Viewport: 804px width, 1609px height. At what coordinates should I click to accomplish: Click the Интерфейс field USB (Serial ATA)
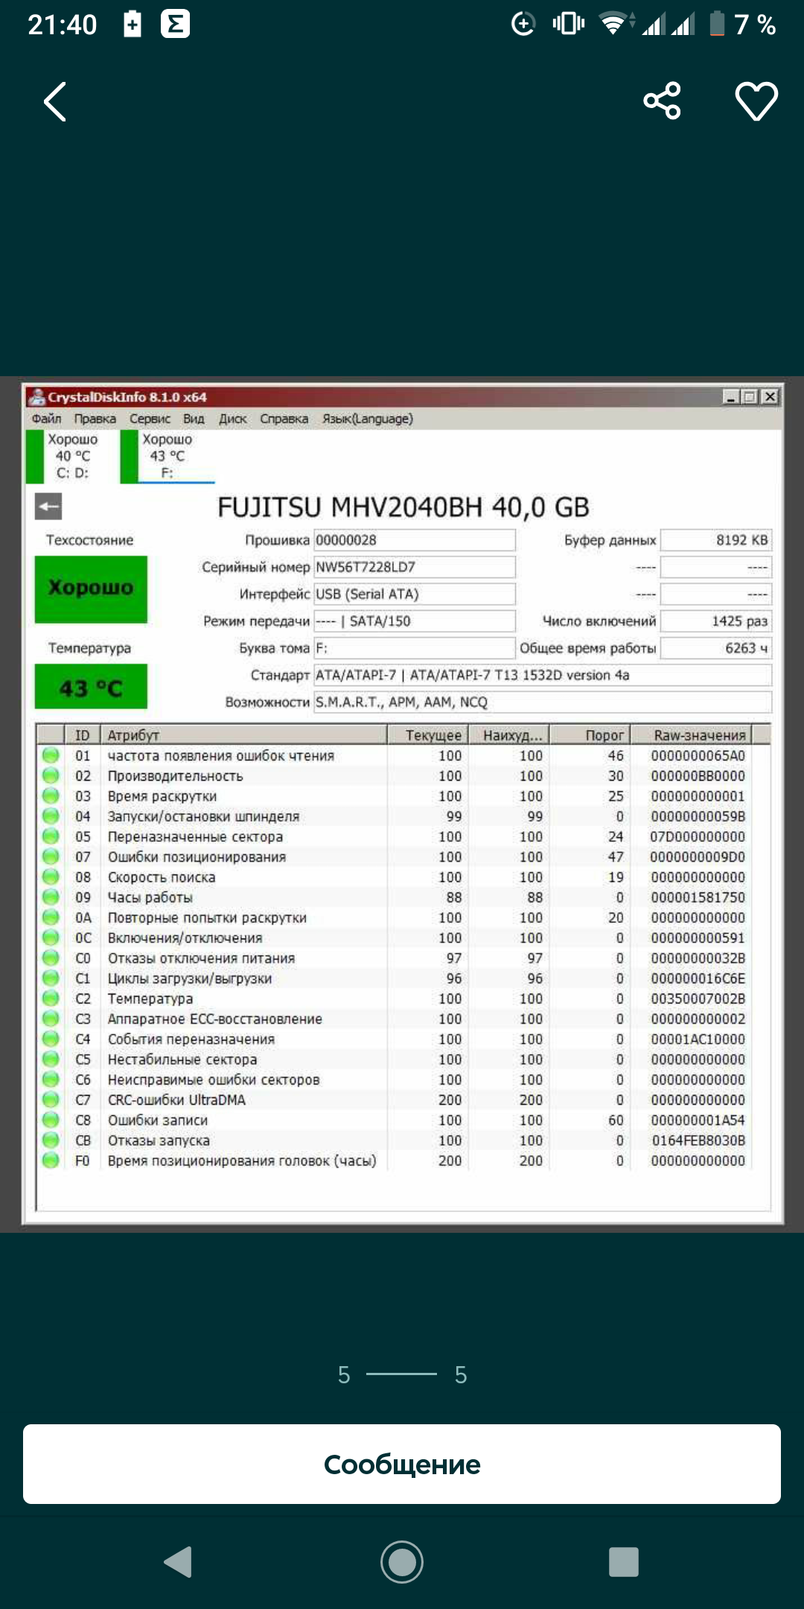[x=415, y=594]
